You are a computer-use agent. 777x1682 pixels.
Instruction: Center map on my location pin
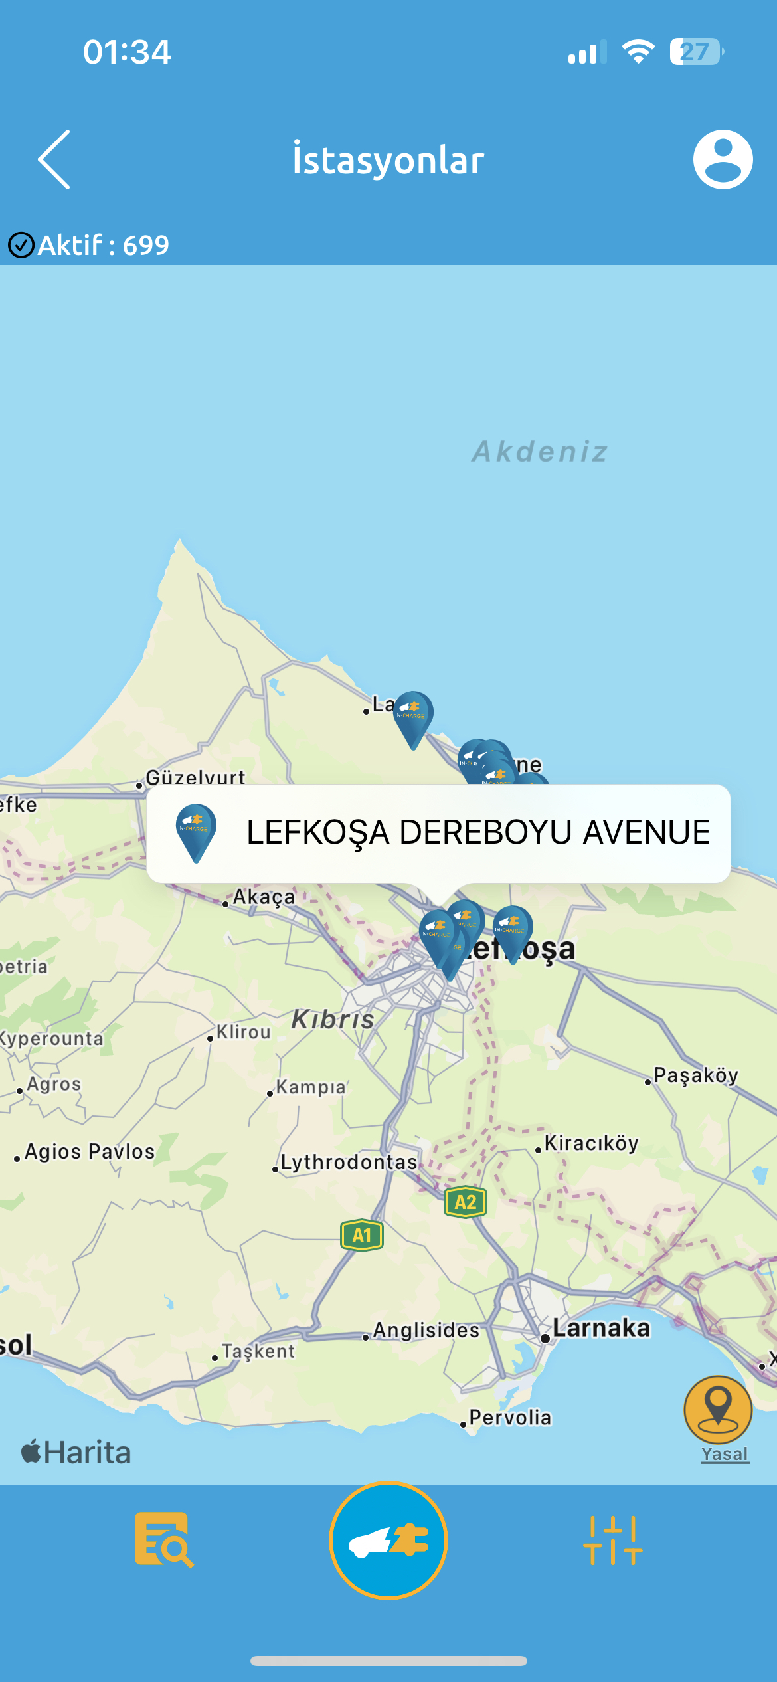coord(718,1408)
